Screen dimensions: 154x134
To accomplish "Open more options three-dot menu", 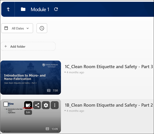I will (x=55, y=105).
